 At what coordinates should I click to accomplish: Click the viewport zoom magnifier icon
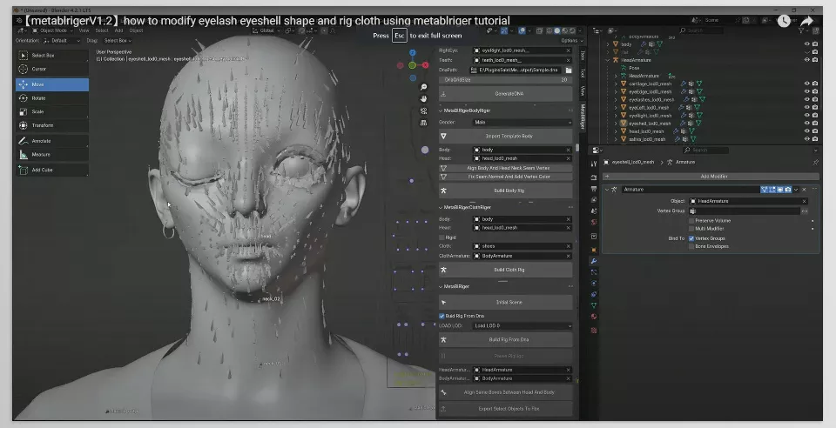pyautogui.click(x=423, y=87)
